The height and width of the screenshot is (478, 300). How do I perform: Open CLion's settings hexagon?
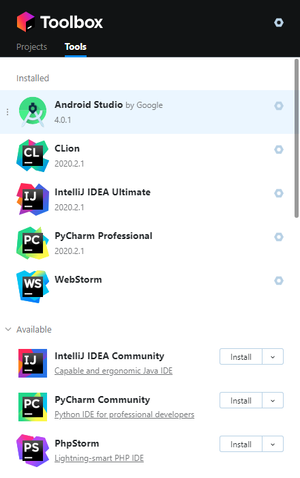pos(279,150)
